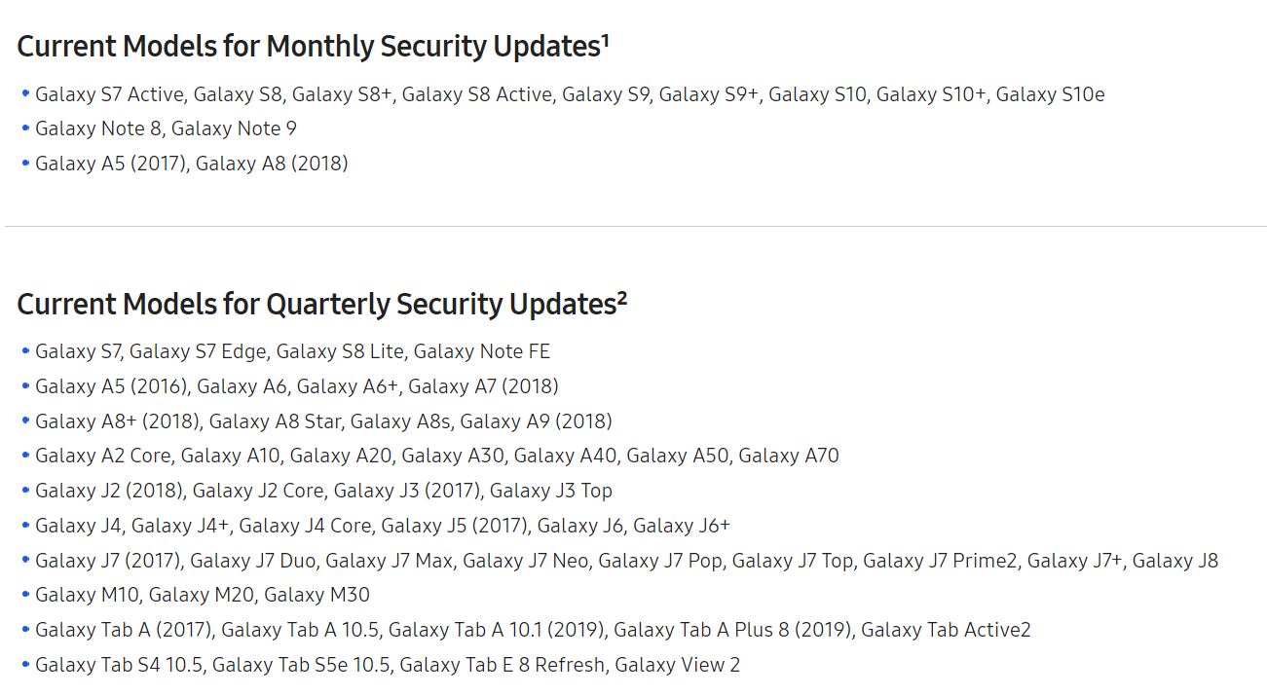The height and width of the screenshot is (695, 1267).
Task: Click the Galaxy M30 text
Action: pyautogui.click(x=317, y=595)
